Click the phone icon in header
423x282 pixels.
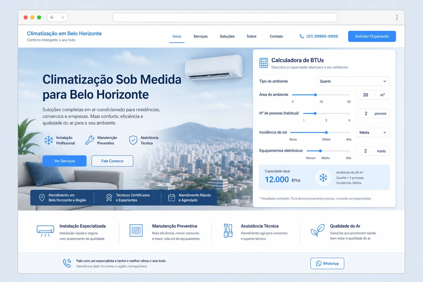(302, 36)
